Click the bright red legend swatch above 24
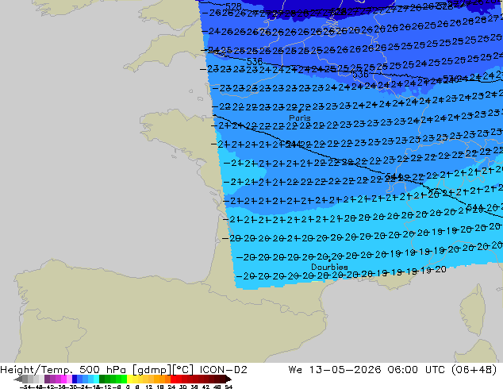Image resolution: width=503 pixels, height=389 pixels. [x=173, y=379]
